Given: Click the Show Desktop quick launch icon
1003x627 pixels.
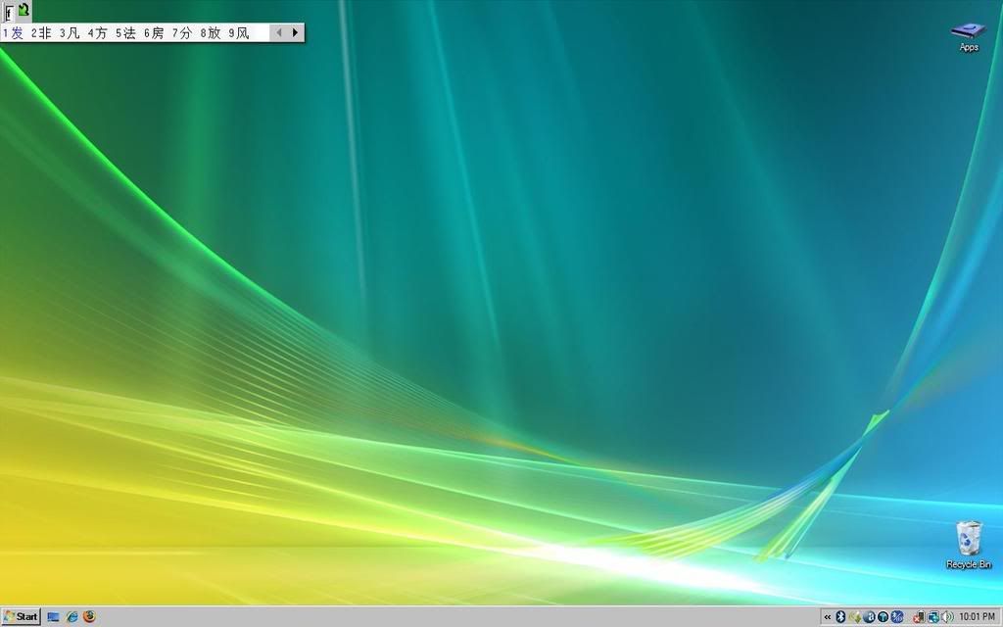Looking at the screenshot, I should click(54, 617).
